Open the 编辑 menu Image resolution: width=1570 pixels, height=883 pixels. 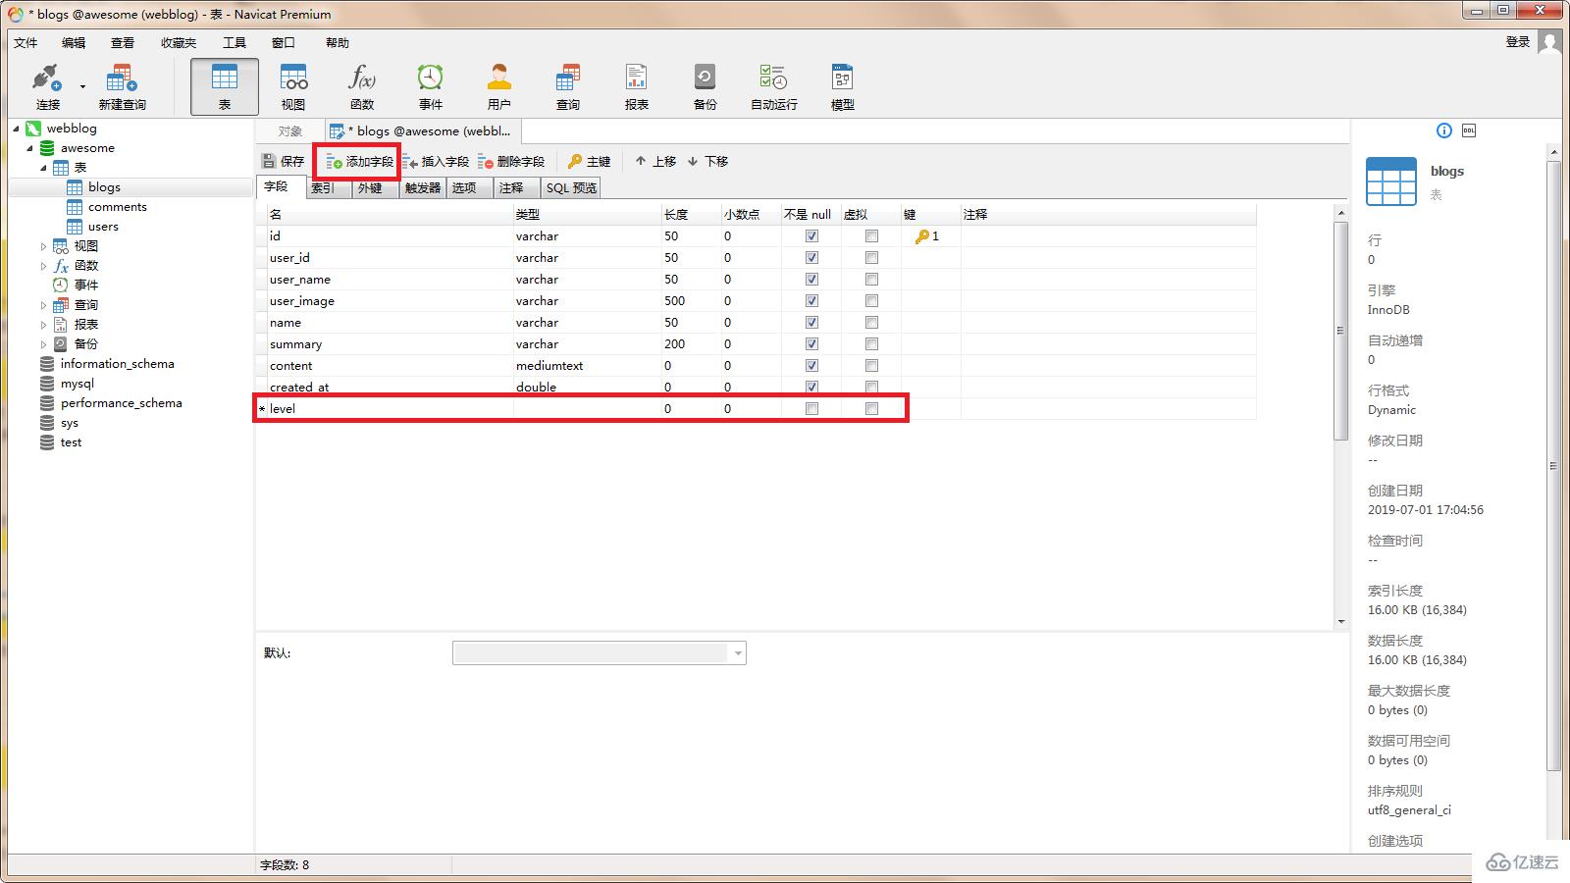[74, 42]
